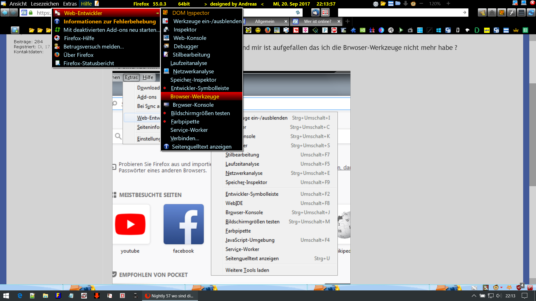Click 'Firefox-Statusbericht' entry
The image size is (536, 301).
pos(88,63)
